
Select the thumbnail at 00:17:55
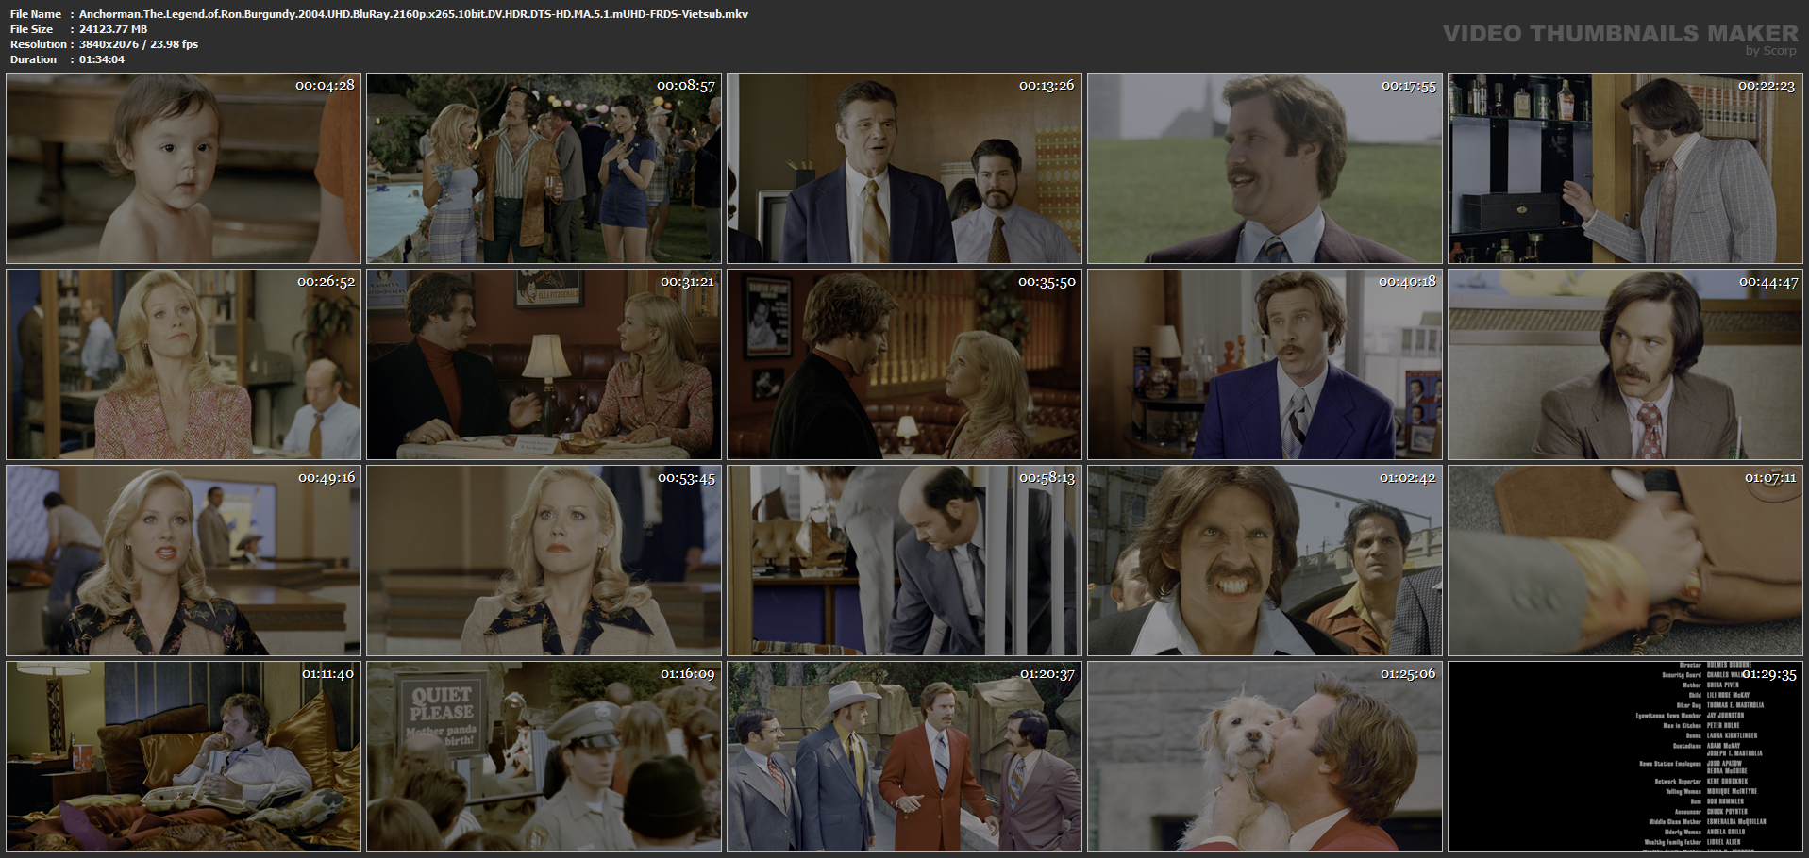pos(1265,168)
